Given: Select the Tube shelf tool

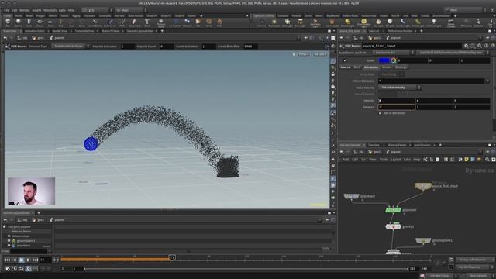Looking at the screenshot, I should [29, 22].
